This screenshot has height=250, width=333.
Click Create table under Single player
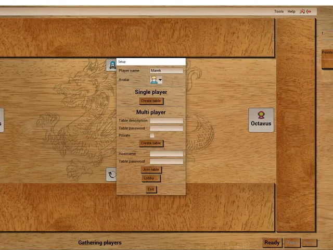coord(151,101)
